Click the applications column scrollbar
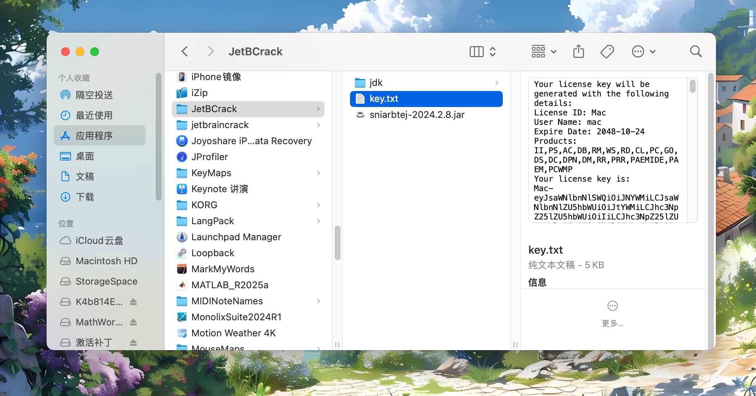756x396 pixels. [337, 243]
